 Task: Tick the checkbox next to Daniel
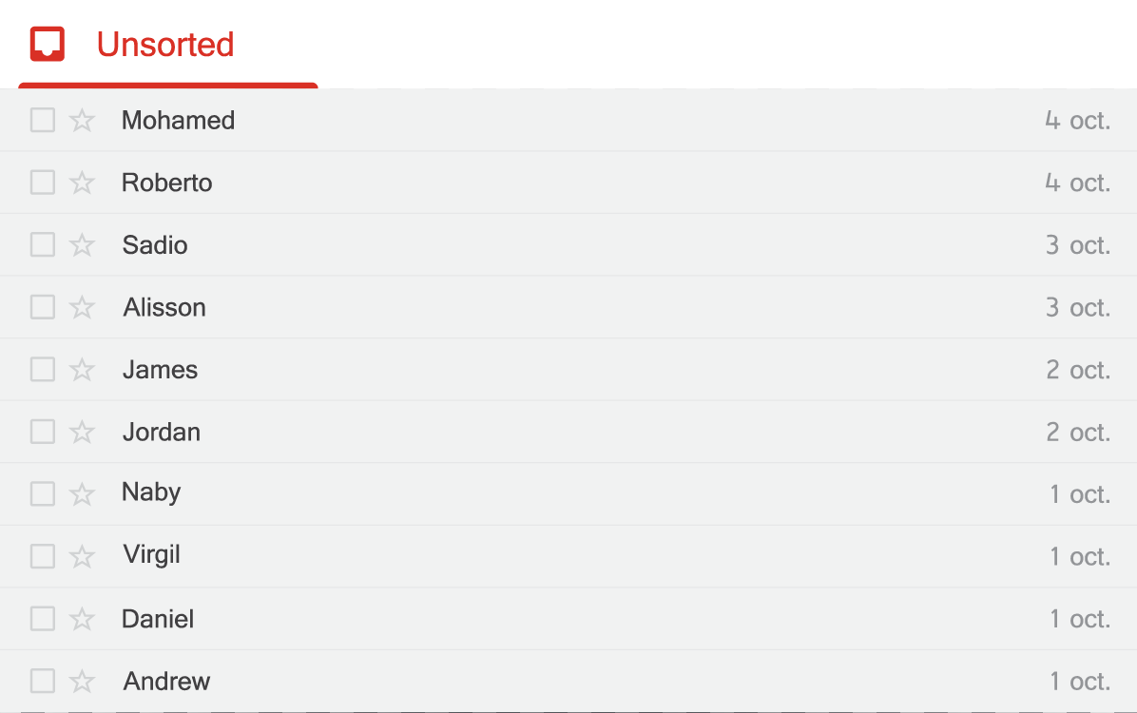(43, 620)
